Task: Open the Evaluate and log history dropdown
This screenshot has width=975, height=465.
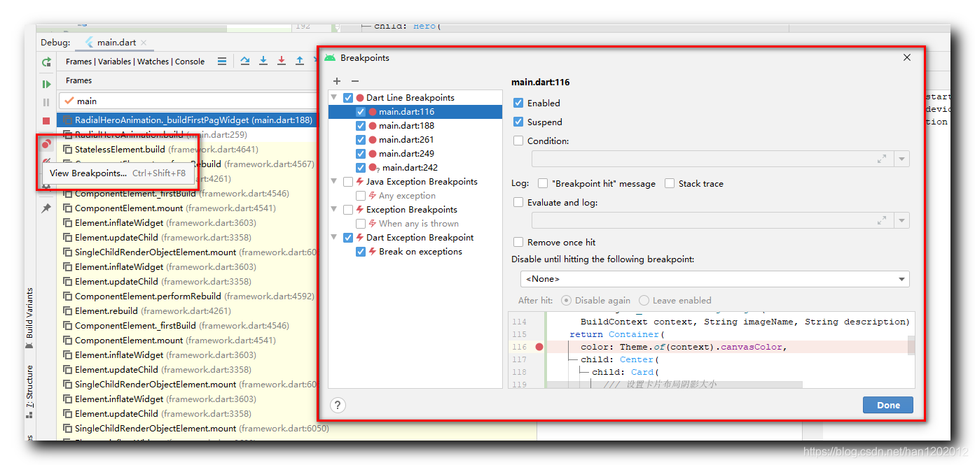Action: 901,221
